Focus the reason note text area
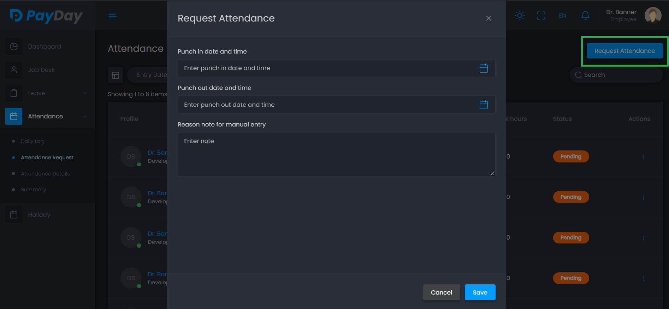The image size is (669, 309). pyautogui.click(x=336, y=154)
